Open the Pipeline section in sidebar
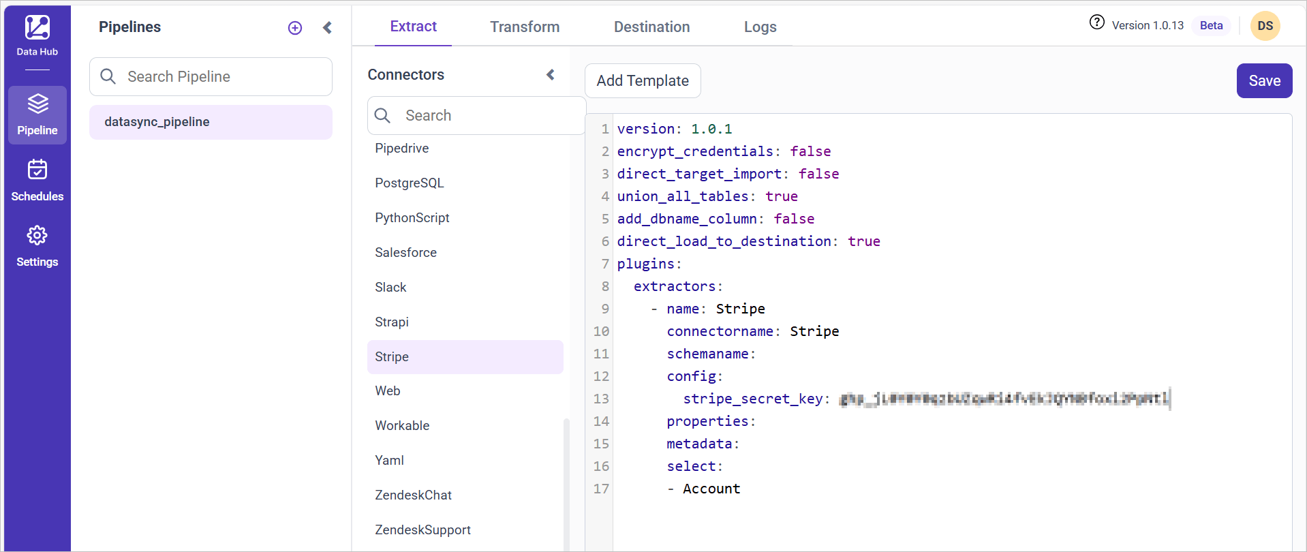Image resolution: width=1307 pixels, height=552 pixels. tap(37, 115)
